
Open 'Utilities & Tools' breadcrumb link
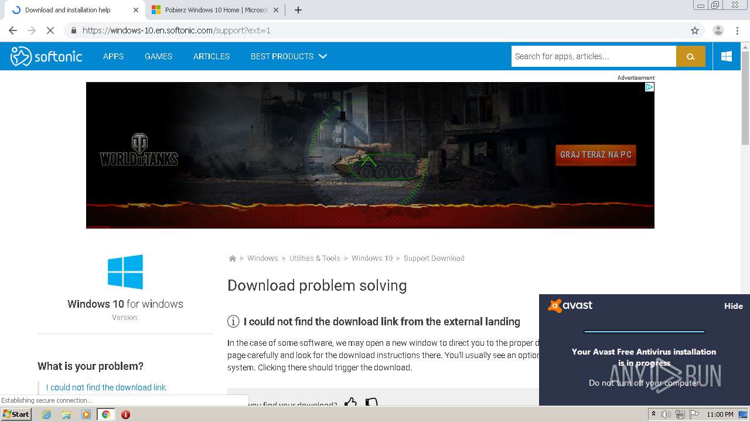pyautogui.click(x=315, y=258)
